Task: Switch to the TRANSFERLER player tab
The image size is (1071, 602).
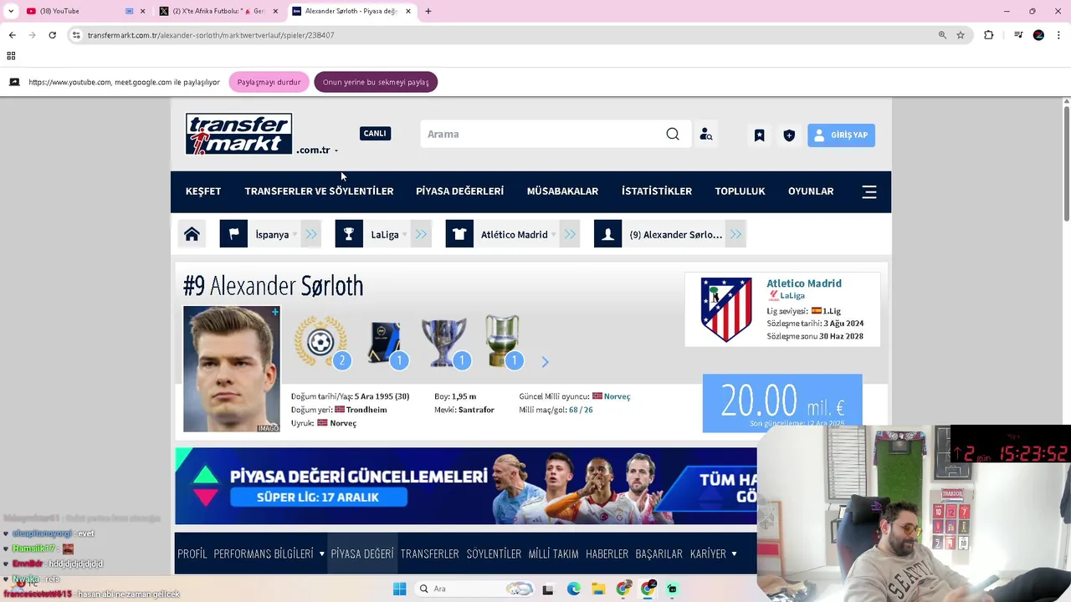Action: coord(429,554)
